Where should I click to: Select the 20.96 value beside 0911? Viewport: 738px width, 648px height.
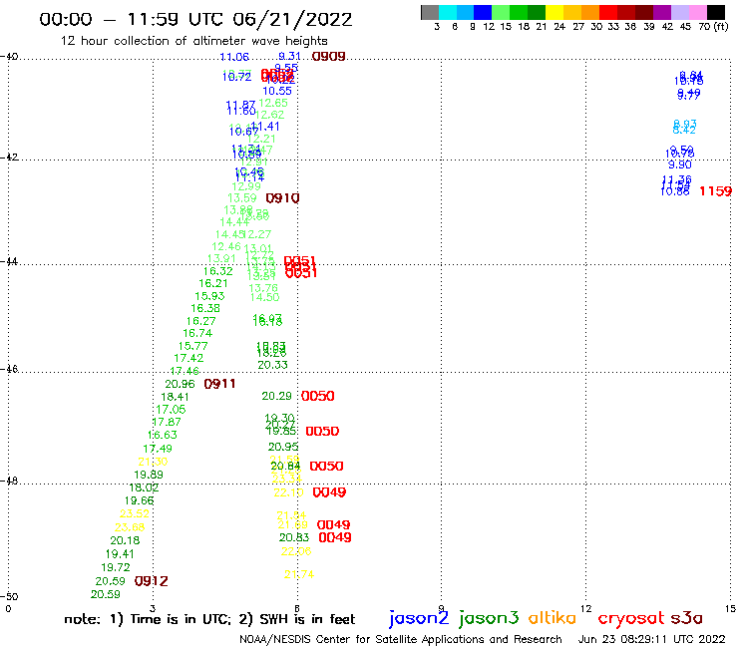[x=180, y=384]
